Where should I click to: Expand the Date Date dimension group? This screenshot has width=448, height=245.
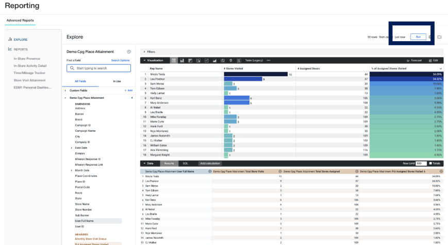(x=72, y=148)
